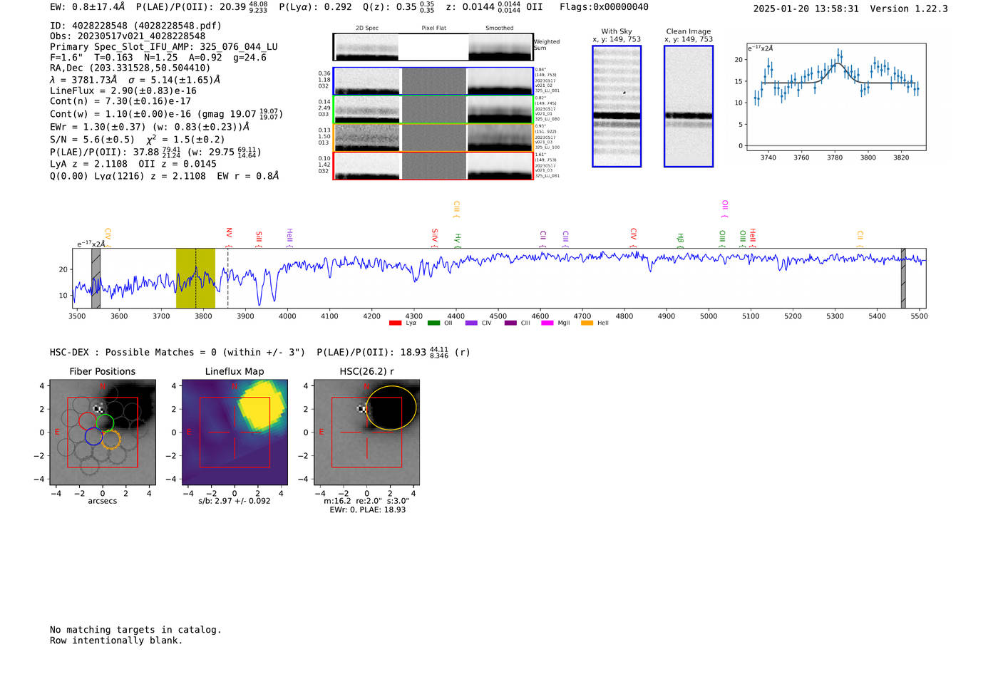The width and height of the screenshot is (998, 679).
Task: Click the violet CIV legend swatch
Action: point(471,323)
